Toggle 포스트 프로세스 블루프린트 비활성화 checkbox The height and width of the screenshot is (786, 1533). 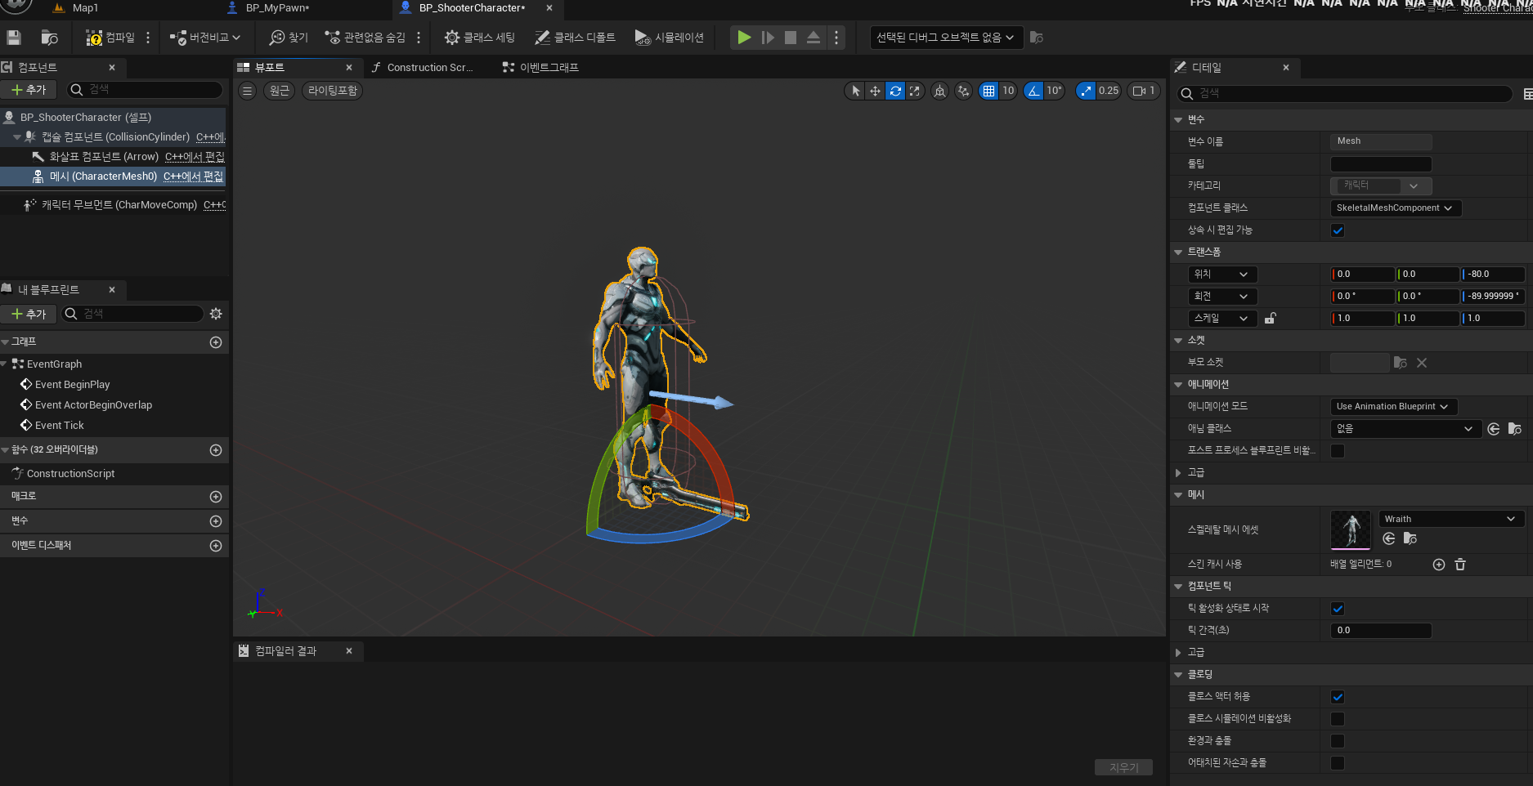click(1338, 451)
